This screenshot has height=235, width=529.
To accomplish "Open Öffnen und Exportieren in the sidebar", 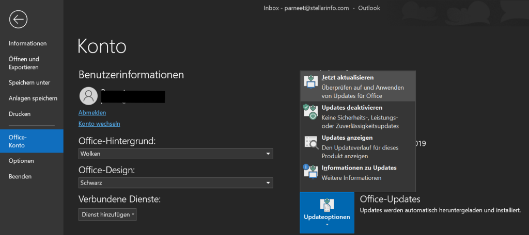I will 24,63.
